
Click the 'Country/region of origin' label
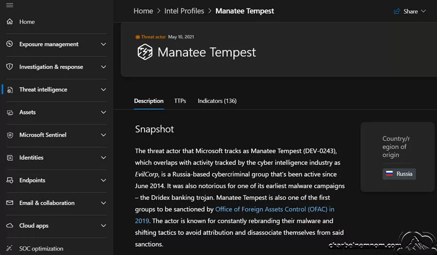click(x=396, y=147)
